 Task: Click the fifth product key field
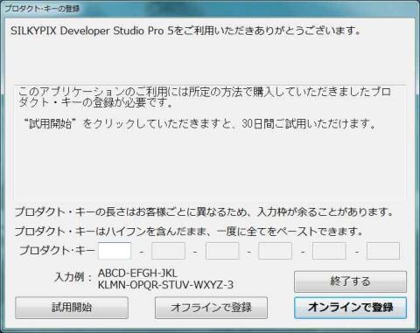[x=329, y=251]
